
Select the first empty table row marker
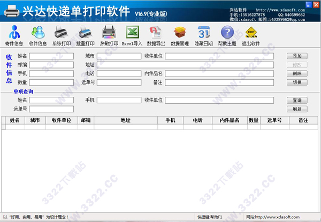3,127
